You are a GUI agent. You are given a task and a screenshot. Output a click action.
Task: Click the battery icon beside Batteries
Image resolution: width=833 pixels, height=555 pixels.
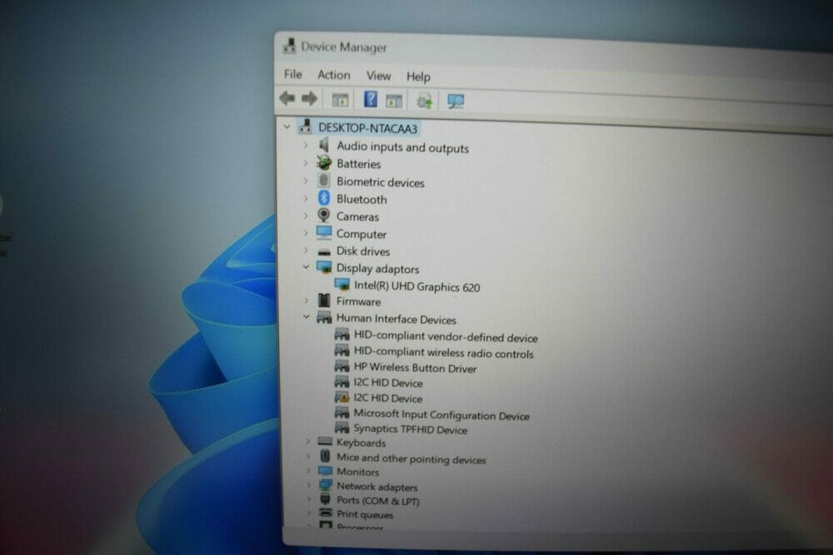tap(324, 163)
